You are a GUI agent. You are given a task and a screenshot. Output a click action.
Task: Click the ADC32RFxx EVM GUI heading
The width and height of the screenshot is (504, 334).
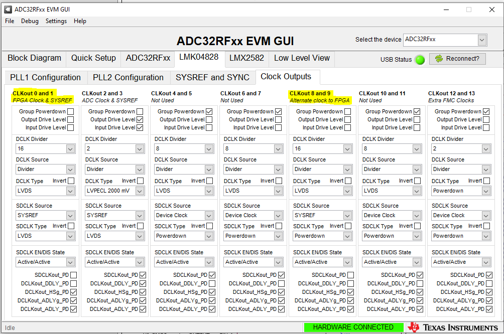[x=235, y=41]
